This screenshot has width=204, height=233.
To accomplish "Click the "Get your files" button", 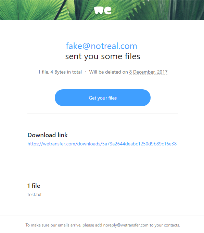I will [x=103, y=98].
